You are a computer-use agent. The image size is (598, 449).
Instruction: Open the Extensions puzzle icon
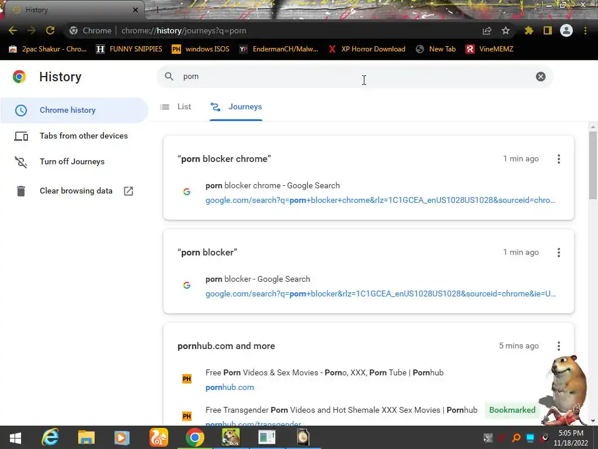(x=529, y=30)
